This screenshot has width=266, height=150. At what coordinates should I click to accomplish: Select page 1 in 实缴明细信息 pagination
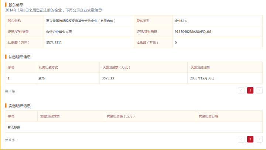coord(250,139)
